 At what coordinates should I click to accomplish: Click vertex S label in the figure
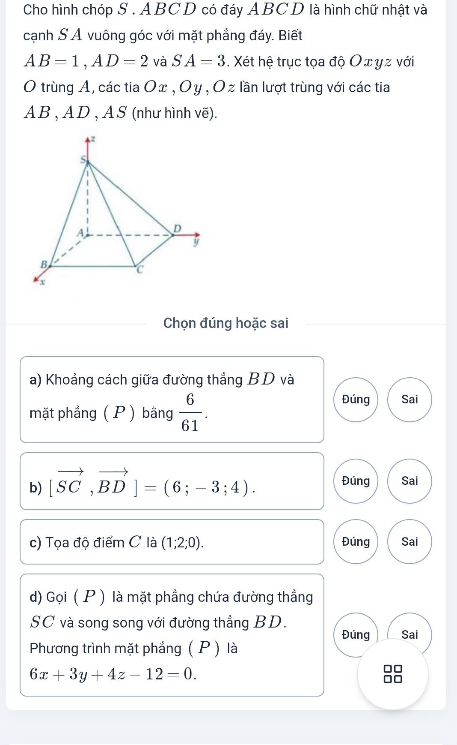point(83,159)
